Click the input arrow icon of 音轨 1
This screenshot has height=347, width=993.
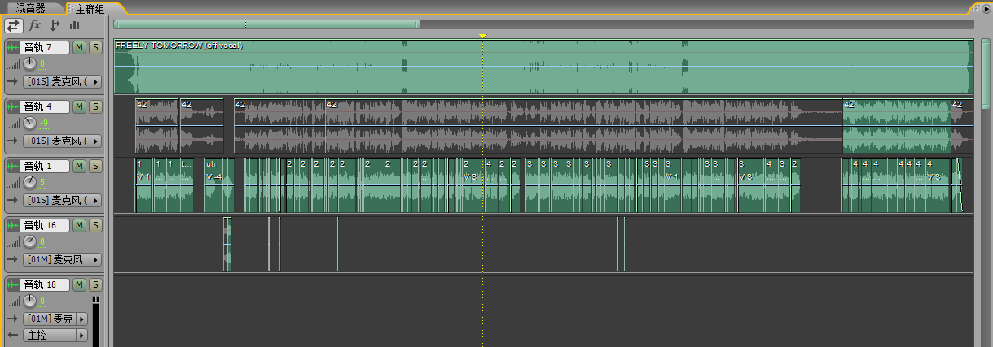[x=13, y=200]
